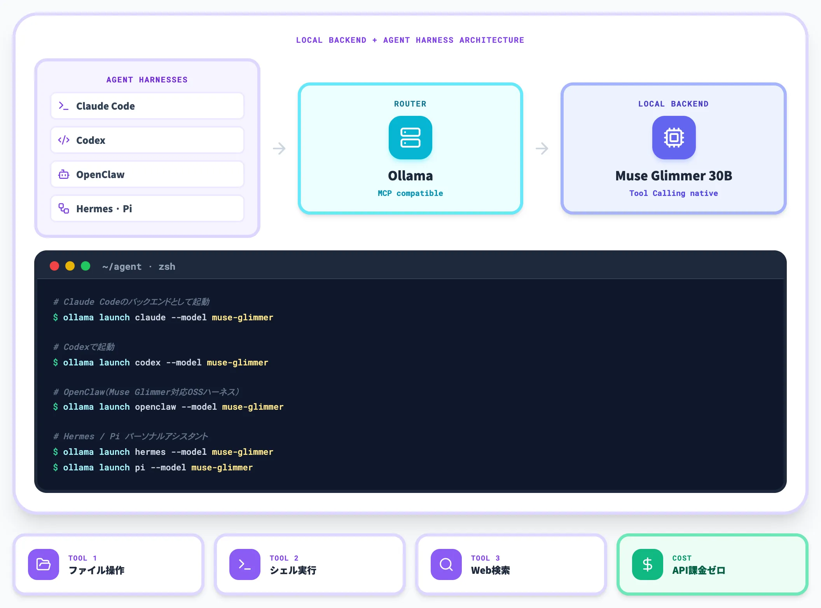
Task: Open the API課金ゼロ cost card
Action: [x=713, y=564]
